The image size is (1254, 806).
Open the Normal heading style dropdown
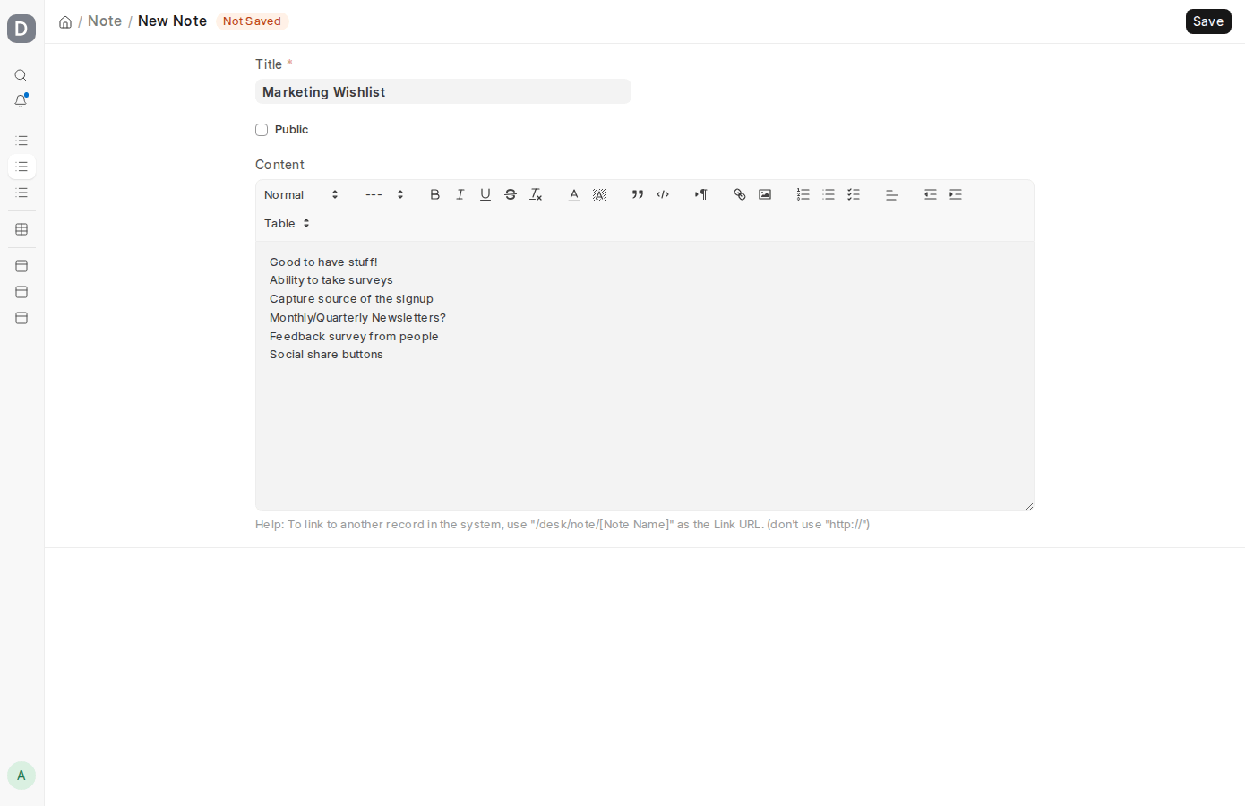point(301,194)
